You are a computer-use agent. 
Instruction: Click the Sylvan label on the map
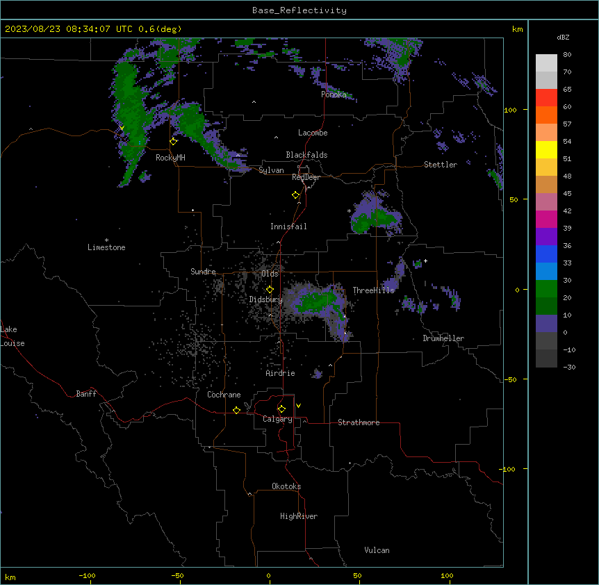tap(271, 170)
